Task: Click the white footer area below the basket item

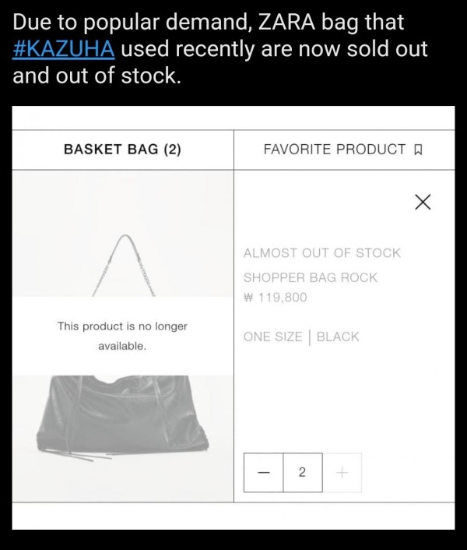Action: coord(233,516)
